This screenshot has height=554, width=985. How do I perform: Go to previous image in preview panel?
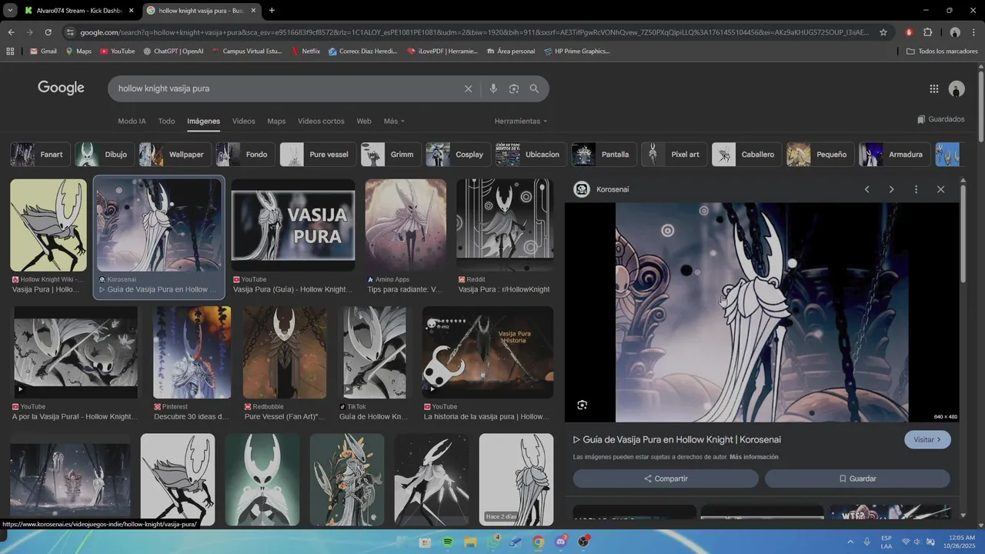(867, 189)
